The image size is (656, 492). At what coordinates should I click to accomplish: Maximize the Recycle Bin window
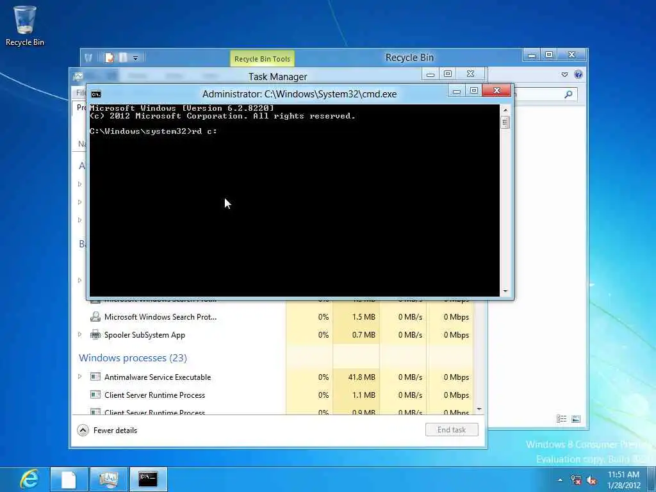(x=549, y=55)
